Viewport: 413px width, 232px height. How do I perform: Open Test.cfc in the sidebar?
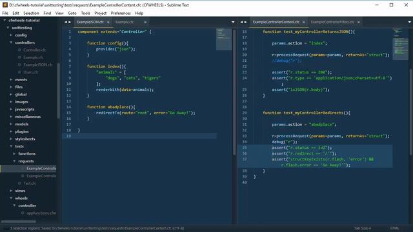click(x=30, y=183)
